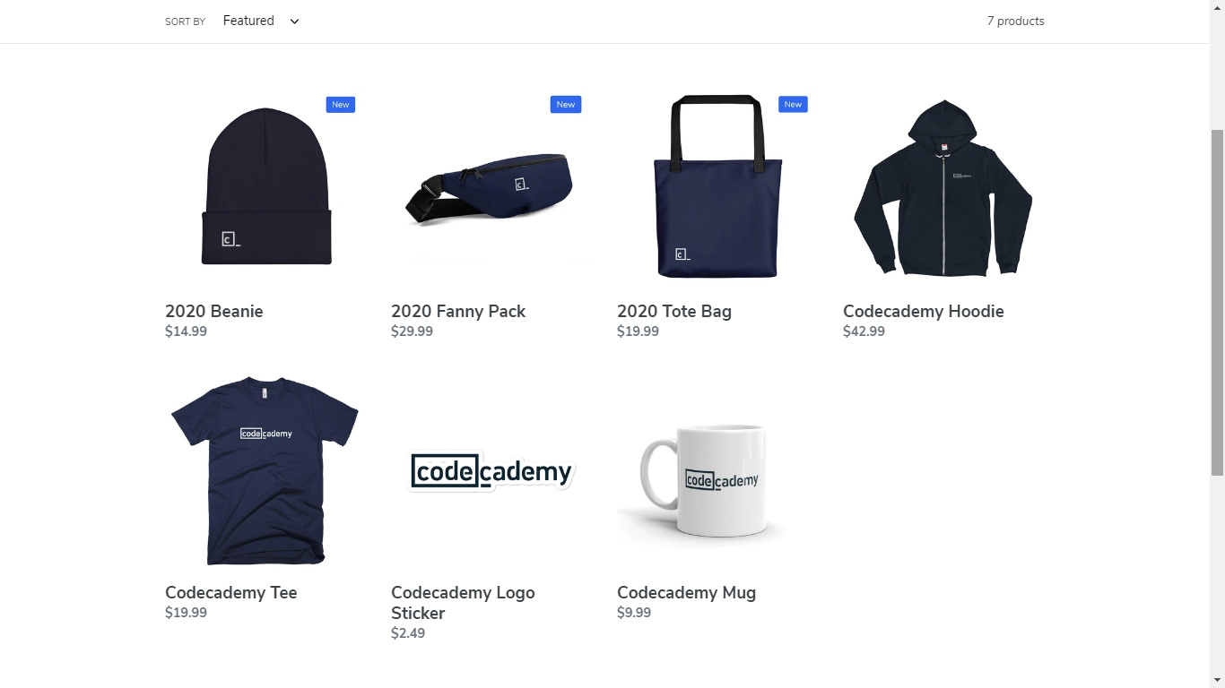Viewport: 1225px width, 688px height.
Task: Open the Codecademy Logo Sticker image
Action: [x=491, y=470]
